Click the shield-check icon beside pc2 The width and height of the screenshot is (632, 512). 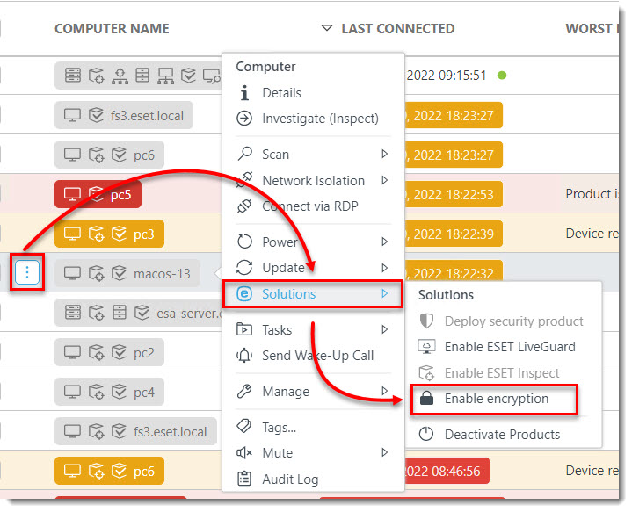pos(120,352)
